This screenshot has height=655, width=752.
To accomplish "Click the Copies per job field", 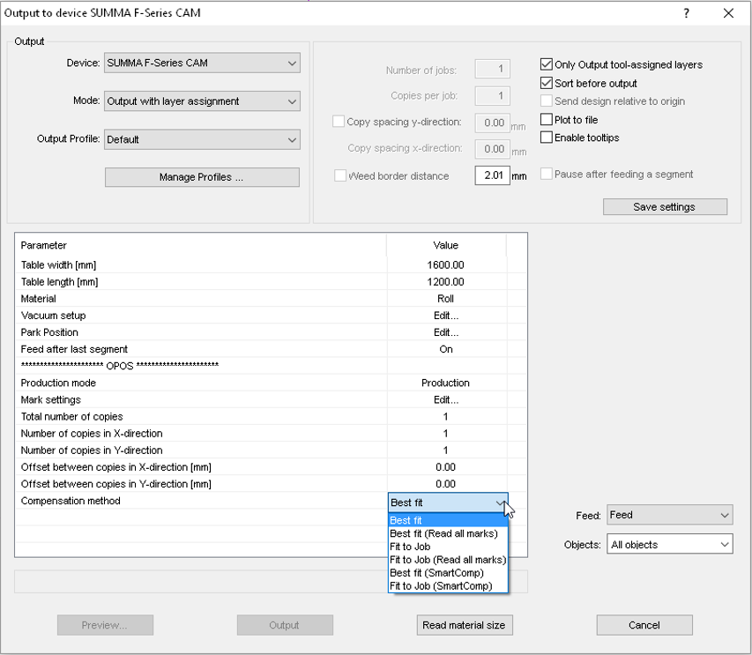I will click(x=492, y=95).
